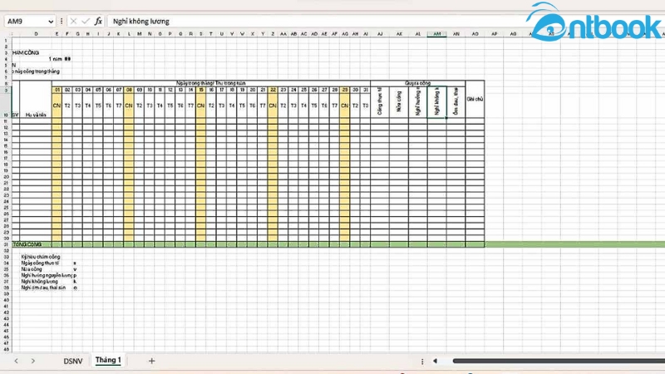Click the horizontal scrollbar thumb

[559, 362]
